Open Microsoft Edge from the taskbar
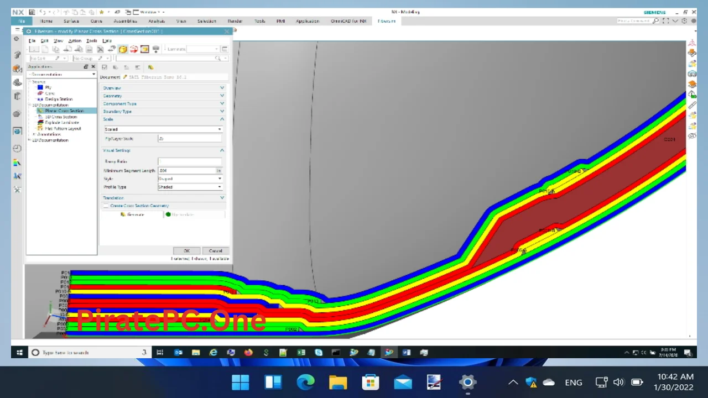The height and width of the screenshot is (398, 708). point(305,382)
